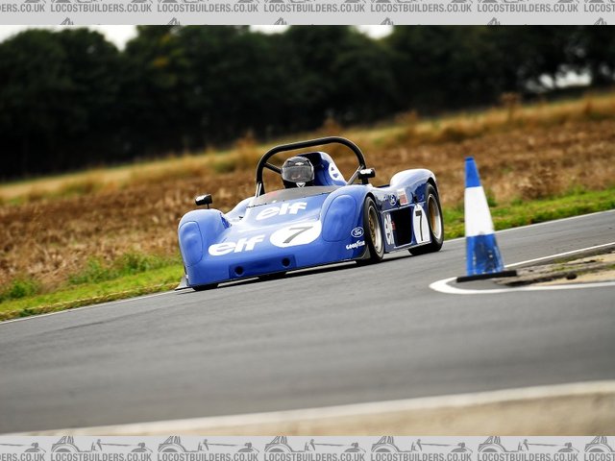This screenshot has height=461, width=615.
Task: Click the grey asphalt track in the foreground
Action: pos(288,355)
